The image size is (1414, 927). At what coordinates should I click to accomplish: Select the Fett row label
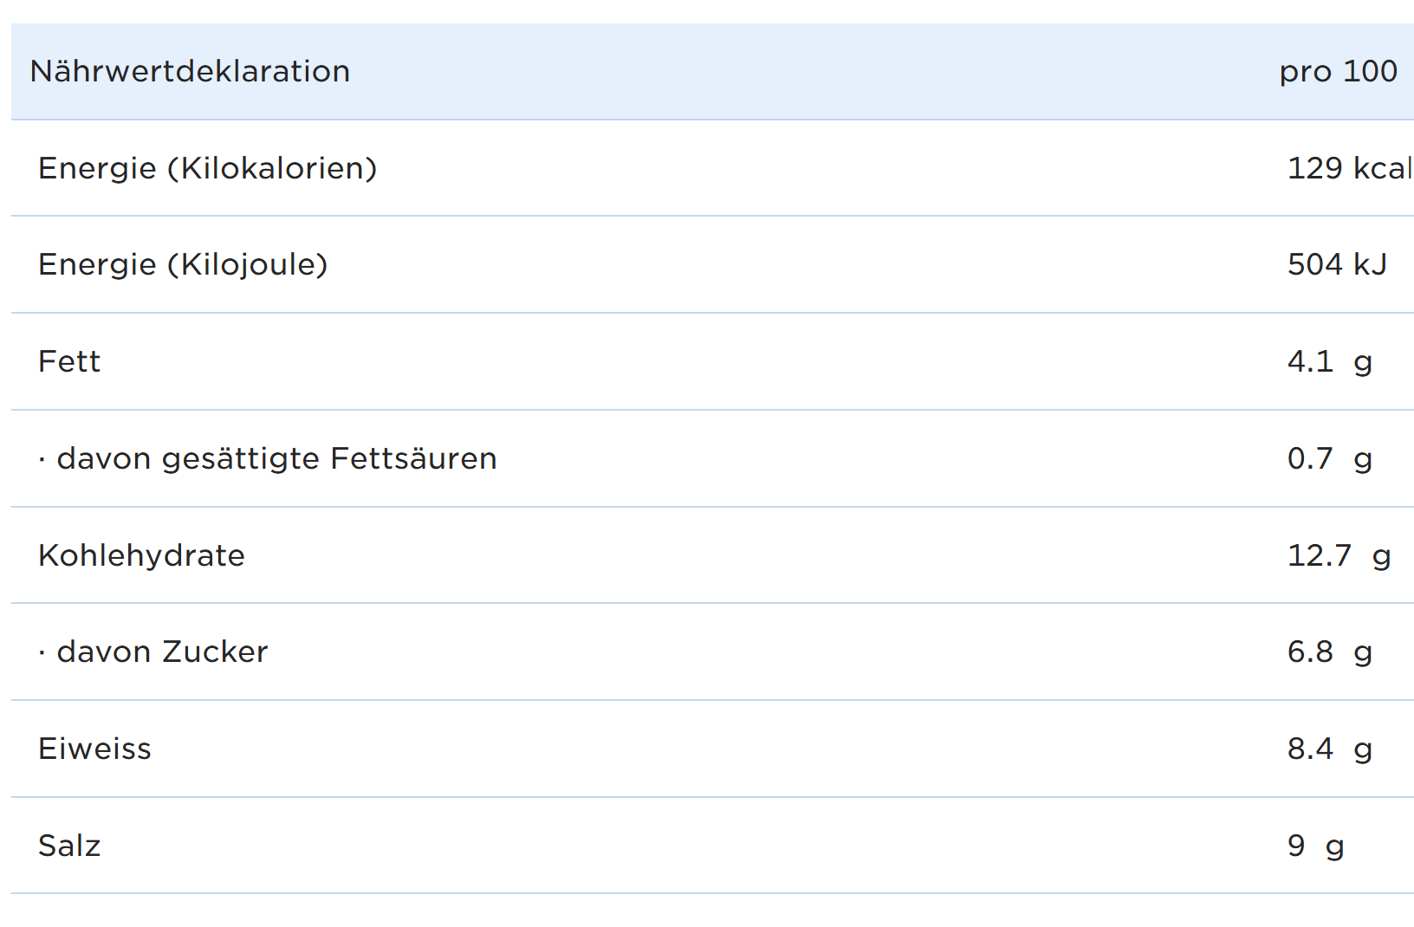click(x=69, y=361)
